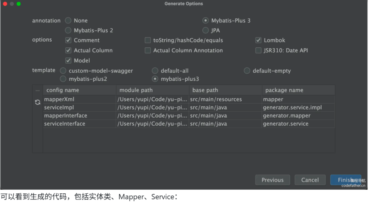Click Finish to generate code

click(x=343, y=180)
